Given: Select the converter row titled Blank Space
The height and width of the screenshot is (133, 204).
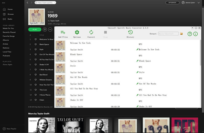Looking at the screenshot, I should (x=127, y=57).
